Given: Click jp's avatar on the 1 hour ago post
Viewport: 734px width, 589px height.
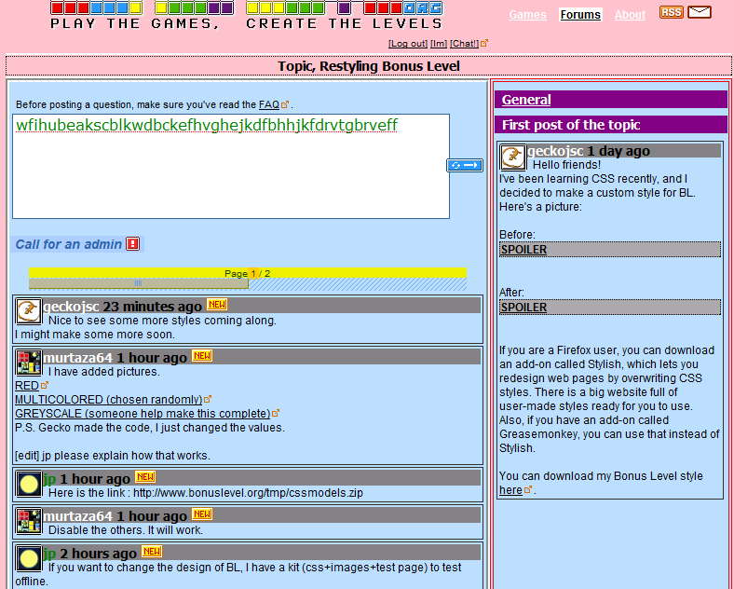Looking at the screenshot, I should pos(29,484).
